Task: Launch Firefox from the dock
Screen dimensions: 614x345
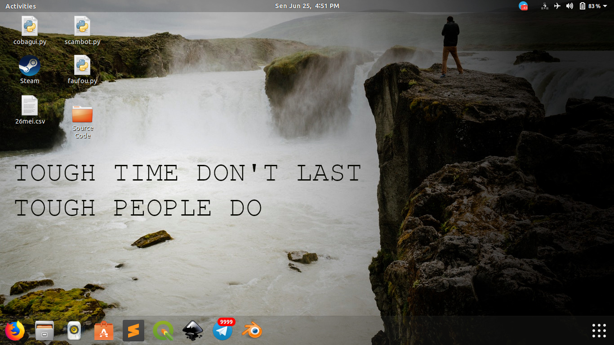Action: pos(15,331)
